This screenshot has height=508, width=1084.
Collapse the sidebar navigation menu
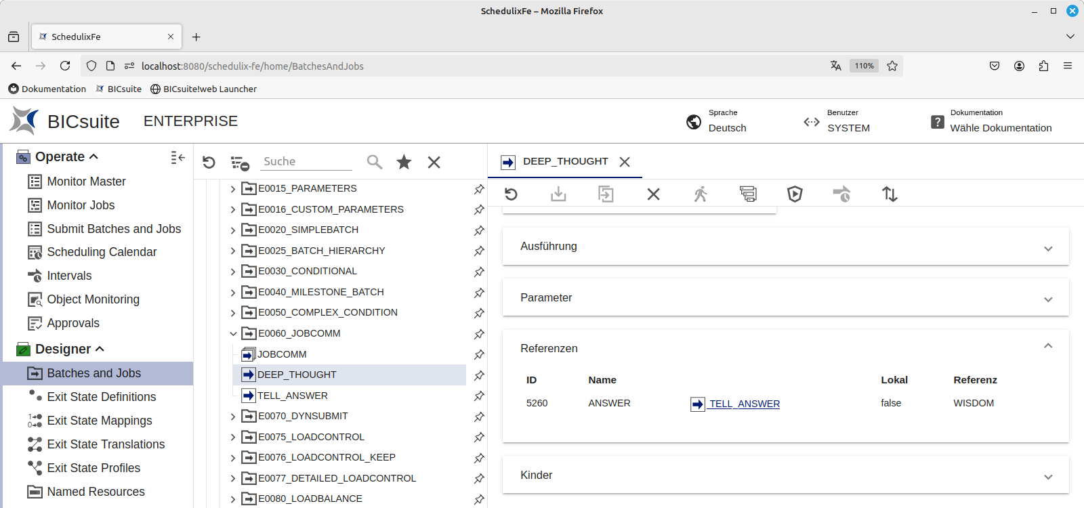point(178,157)
